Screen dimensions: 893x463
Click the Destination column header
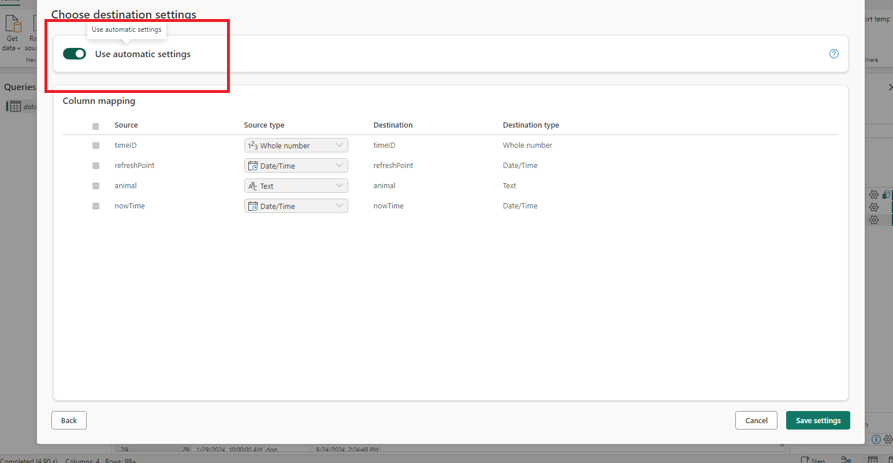(x=393, y=125)
